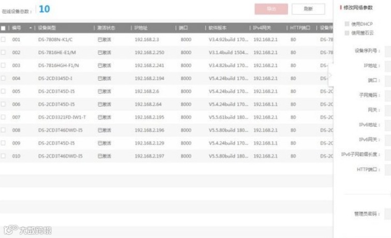Sort by the HTTP端口 column header

point(300,27)
